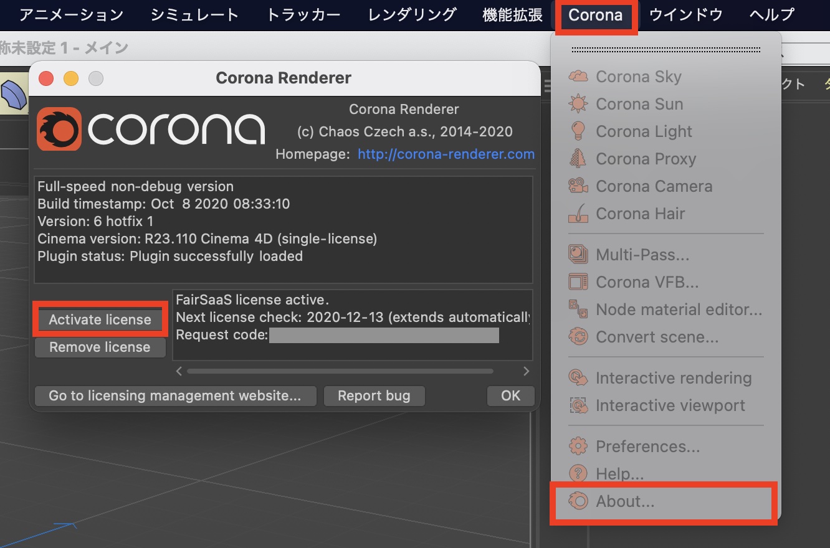830x548 pixels.
Task: Click the Multi-Pass icon in menu
Action: click(x=578, y=255)
